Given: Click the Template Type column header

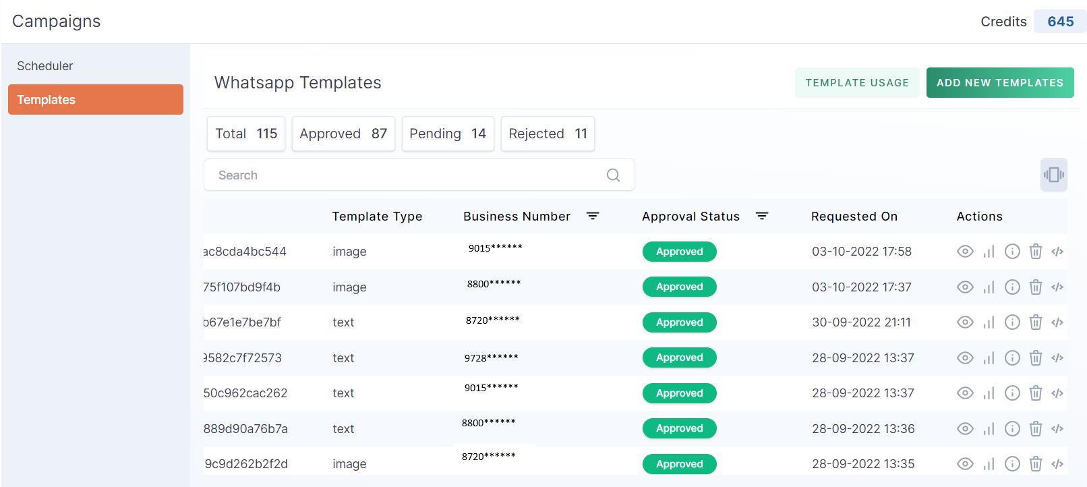Looking at the screenshot, I should (x=377, y=217).
